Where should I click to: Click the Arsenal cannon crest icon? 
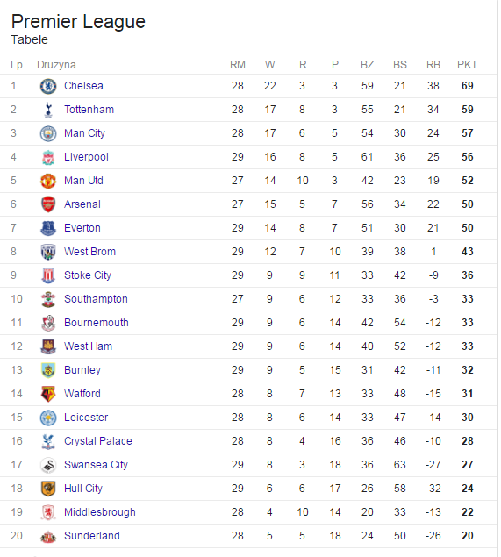[48, 204]
